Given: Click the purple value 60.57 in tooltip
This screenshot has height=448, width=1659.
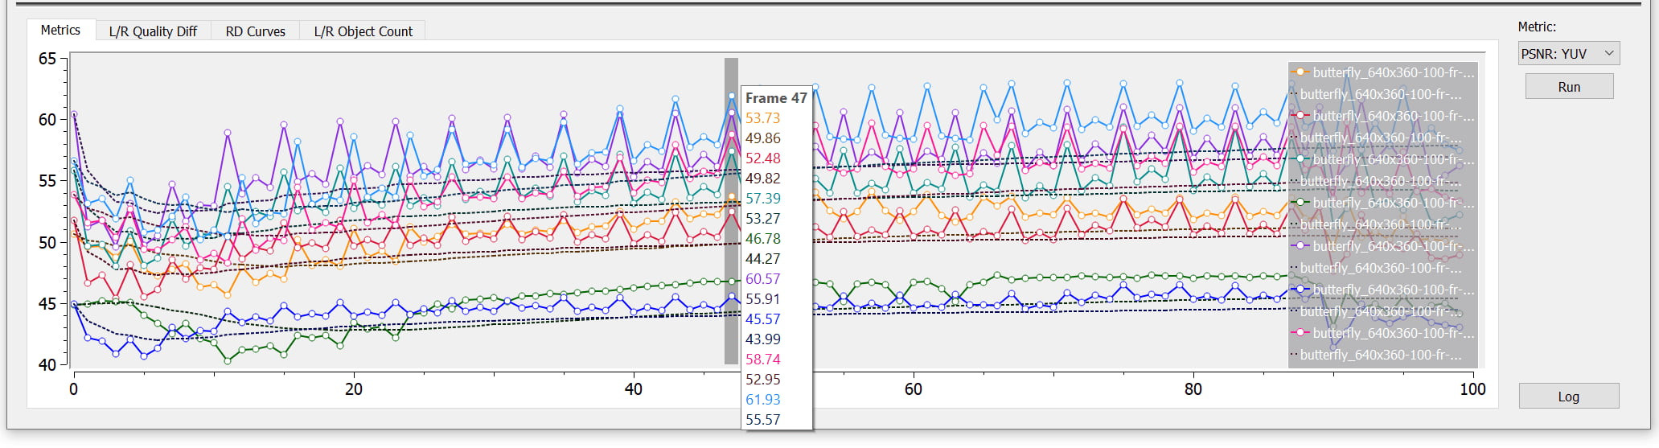Looking at the screenshot, I should (x=762, y=279).
